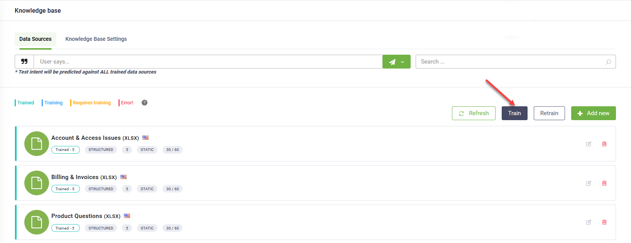Select the Data Sources tab
The image size is (631, 243).
(x=36, y=39)
